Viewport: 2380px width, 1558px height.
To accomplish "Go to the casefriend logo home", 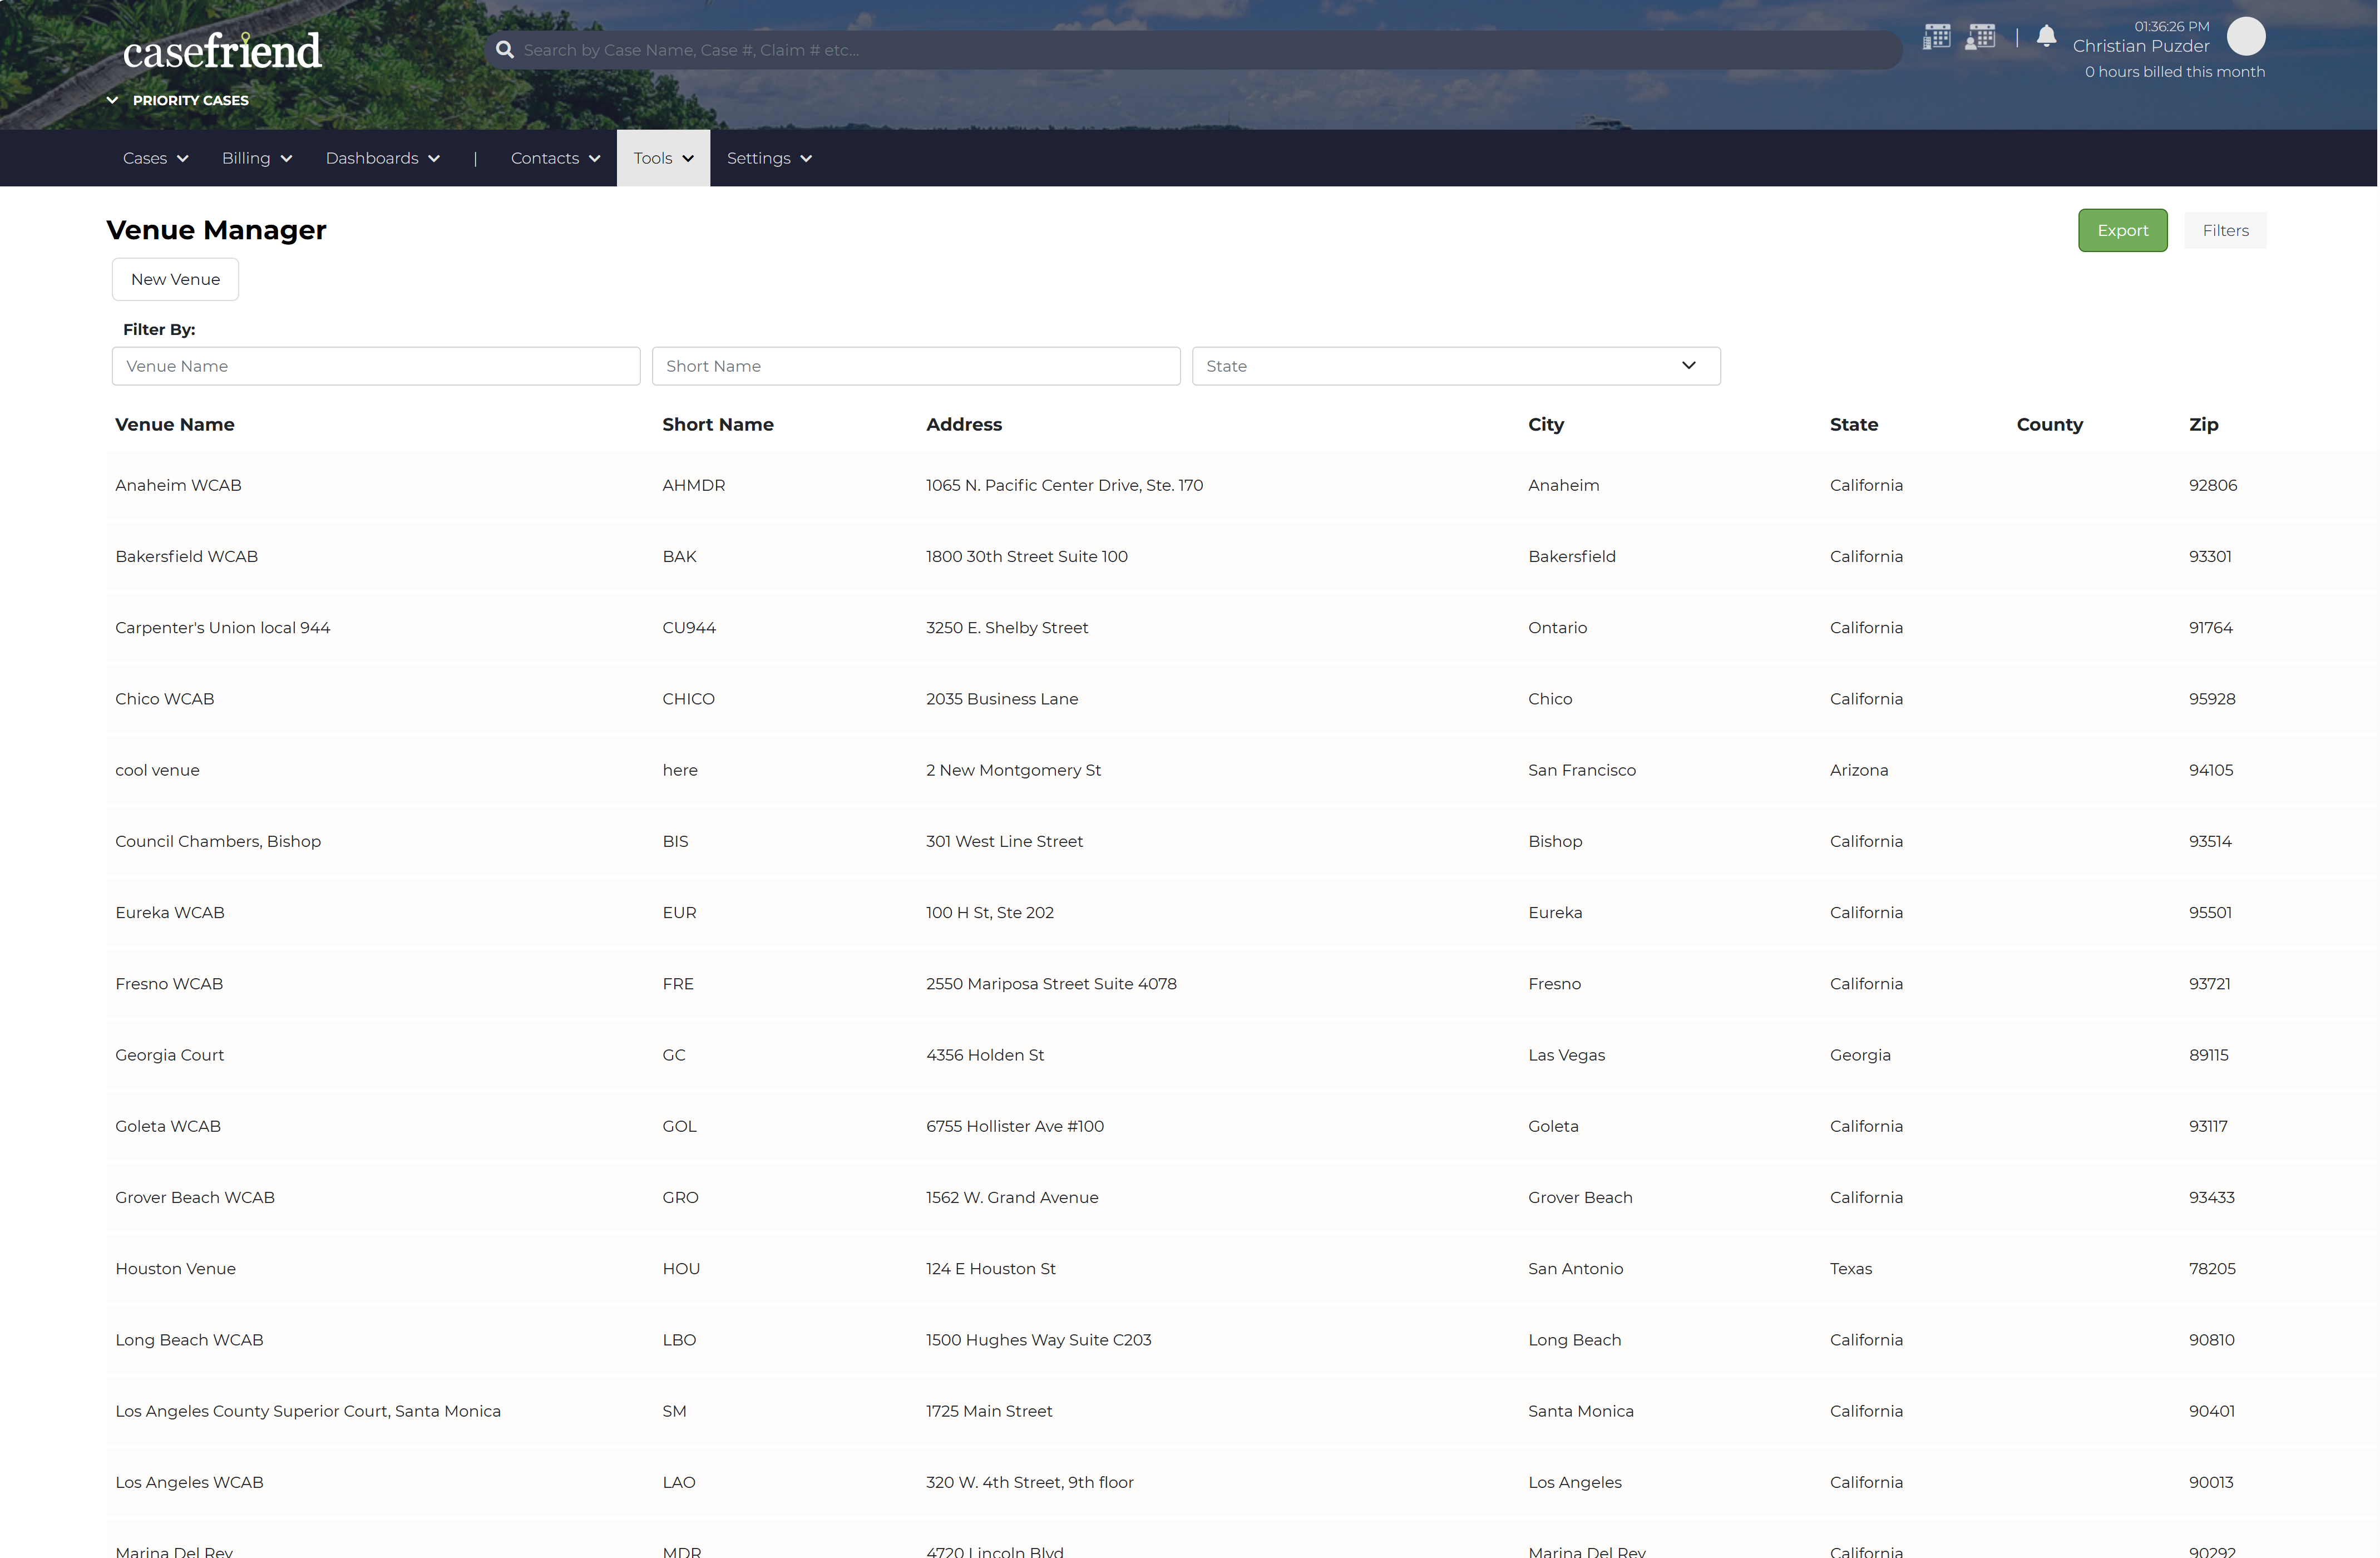I will click(x=222, y=50).
